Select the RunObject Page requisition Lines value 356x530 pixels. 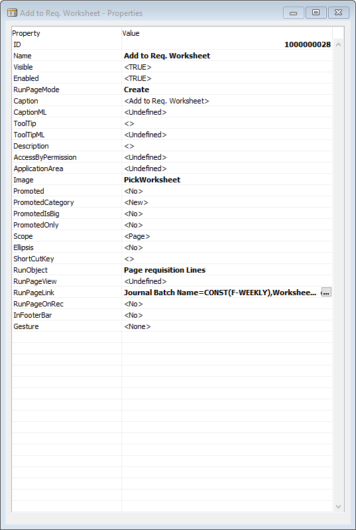(165, 270)
